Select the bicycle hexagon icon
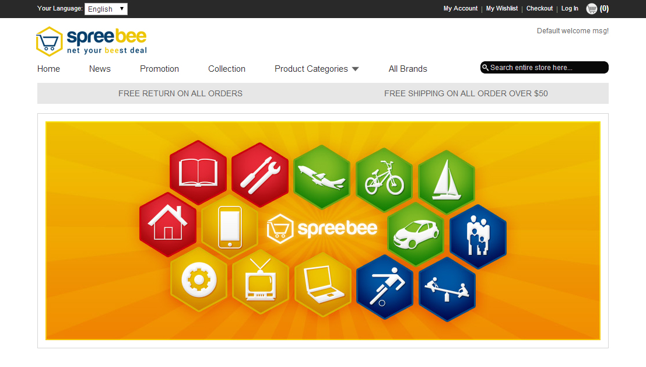The height and width of the screenshot is (367, 646). [384, 180]
